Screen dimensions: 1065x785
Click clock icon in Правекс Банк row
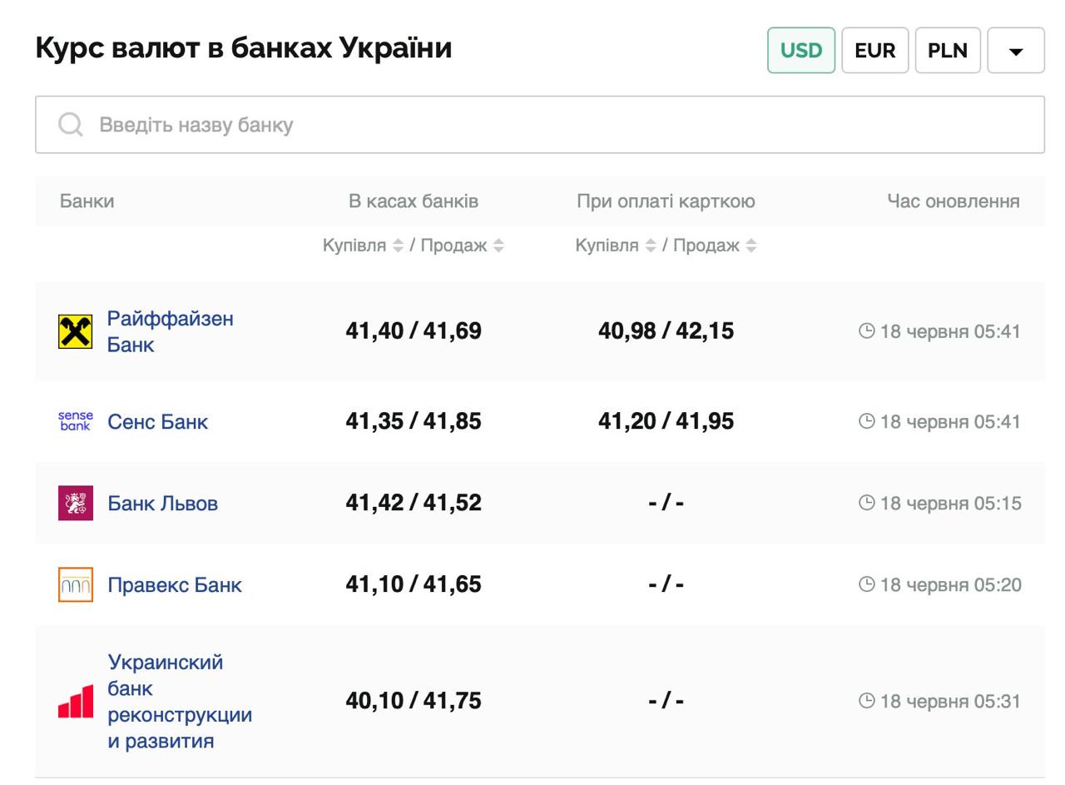(x=866, y=584)
